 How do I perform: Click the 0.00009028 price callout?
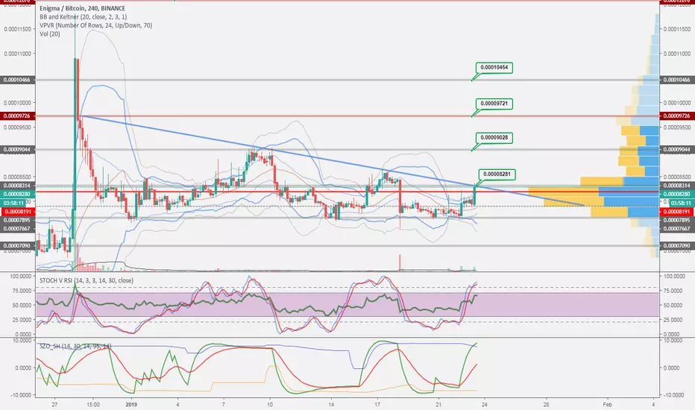point(494,138)
